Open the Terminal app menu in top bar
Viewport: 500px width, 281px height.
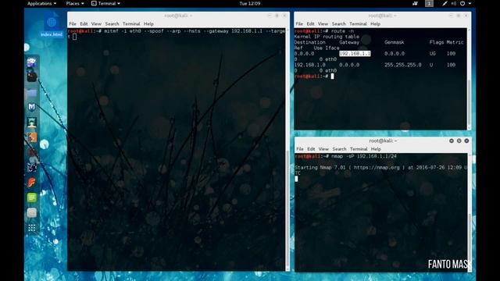[x=106, y=3]
